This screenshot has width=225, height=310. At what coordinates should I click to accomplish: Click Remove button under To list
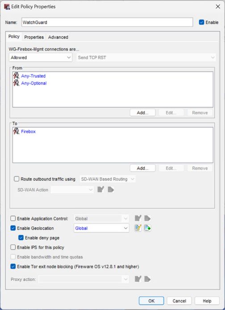(x=200, y=168)
